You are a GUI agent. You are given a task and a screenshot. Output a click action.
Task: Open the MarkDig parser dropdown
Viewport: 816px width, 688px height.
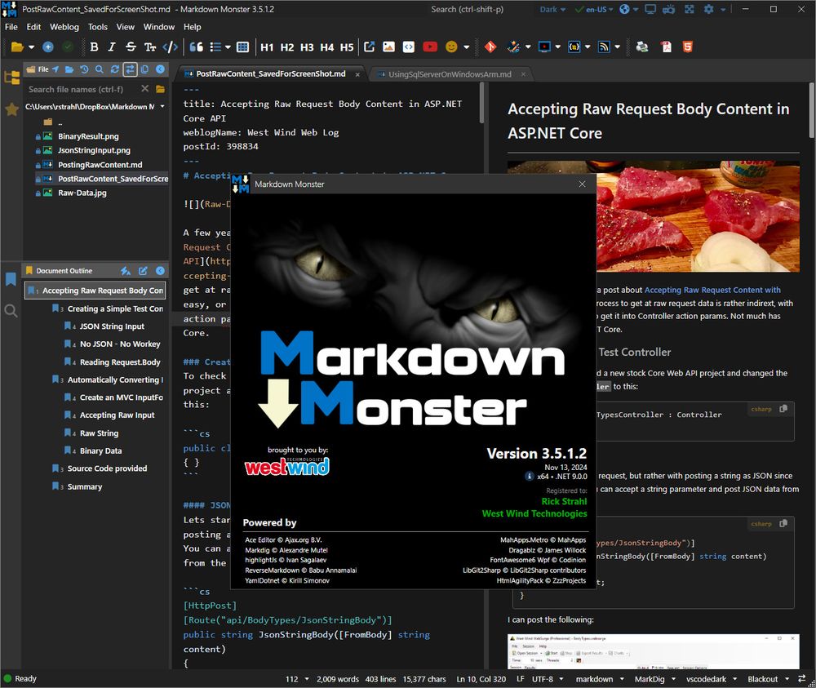click(x=654, y=679)
